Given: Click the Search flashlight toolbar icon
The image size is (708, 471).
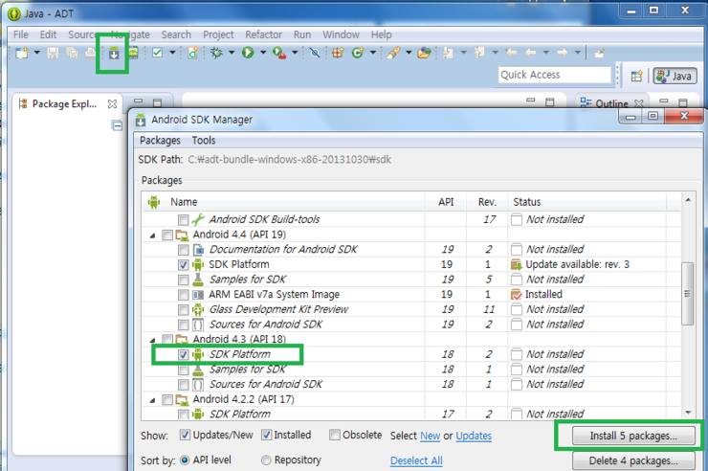Looking at the screenshot, I should click(393, 54).
